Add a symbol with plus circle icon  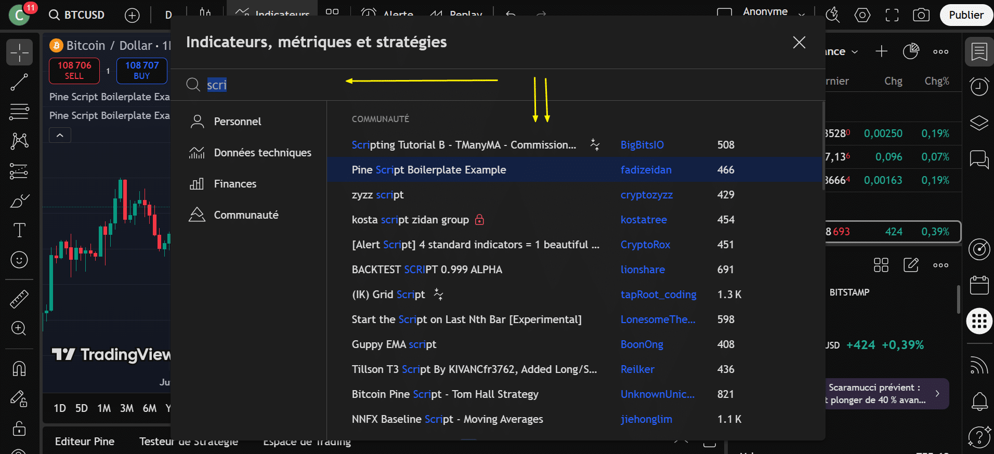tap(132, 15)
